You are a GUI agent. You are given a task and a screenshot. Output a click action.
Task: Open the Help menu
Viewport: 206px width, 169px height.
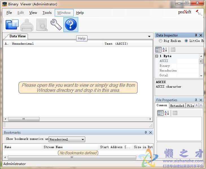80,13
